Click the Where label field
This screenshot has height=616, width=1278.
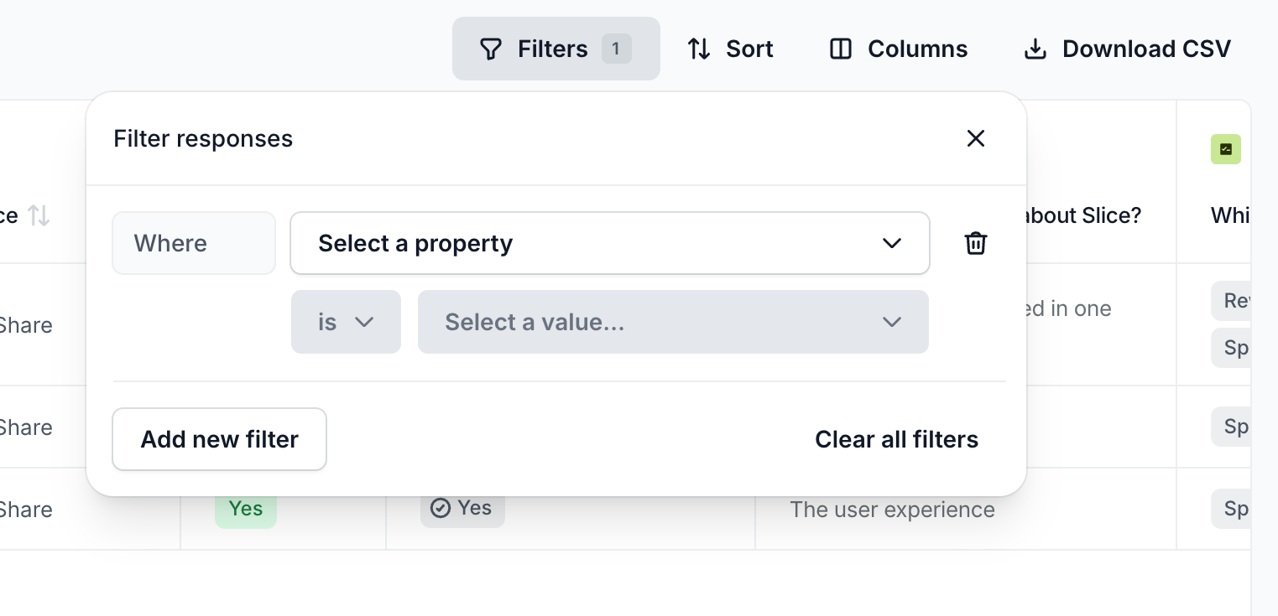(194, 243)
